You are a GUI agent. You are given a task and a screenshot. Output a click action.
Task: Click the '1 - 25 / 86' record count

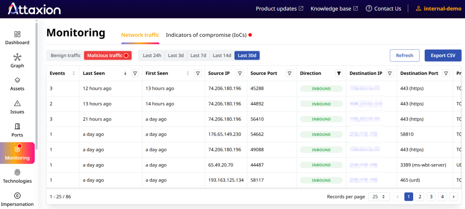(x=60, y=197)
